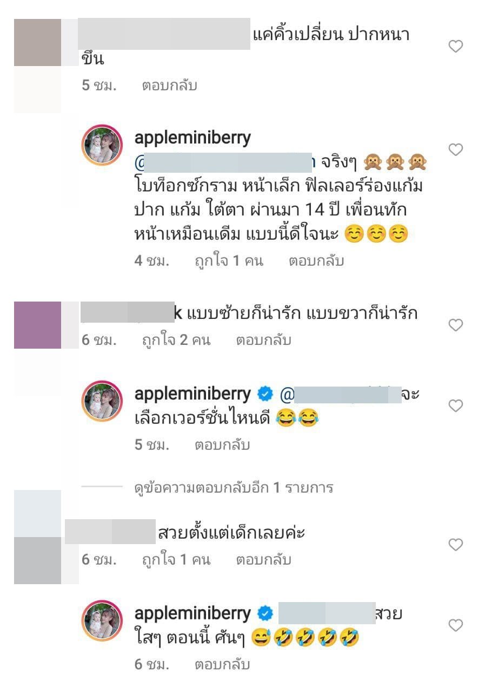Reply to the 'สวยตั้งแต่เด็กเลยค่ะ' comment

point(264,560)
